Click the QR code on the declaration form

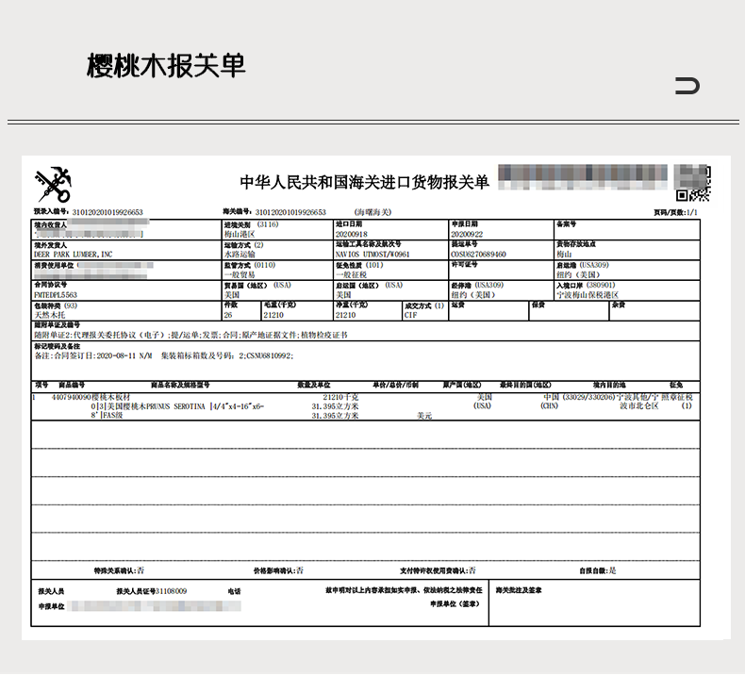point(693,183)
